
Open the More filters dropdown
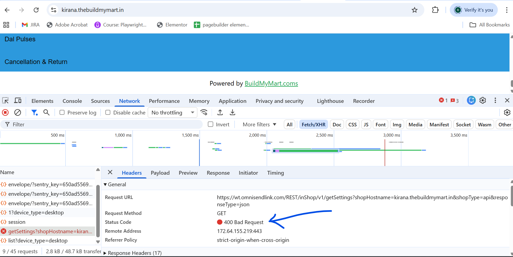[x=259, y=124]
